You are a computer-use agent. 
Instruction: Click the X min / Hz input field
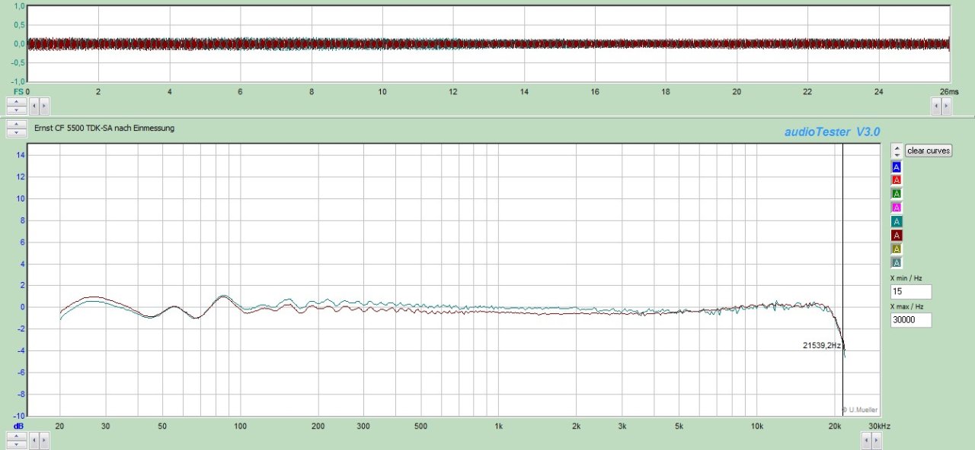click(x=910, y=292)
